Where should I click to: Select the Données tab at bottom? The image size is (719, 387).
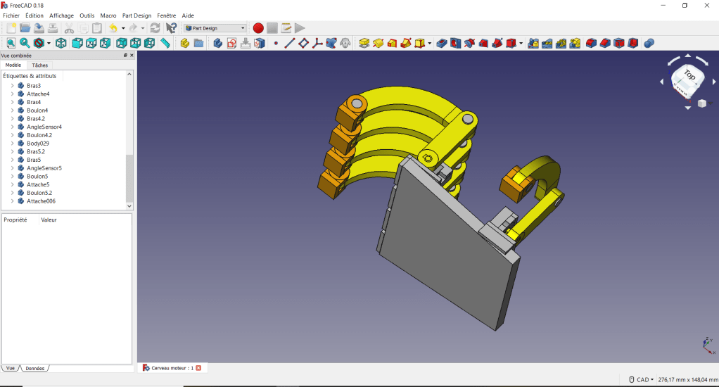(34, 368)
